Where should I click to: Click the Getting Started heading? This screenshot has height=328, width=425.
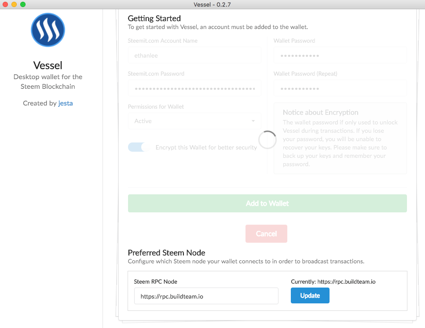154,18
